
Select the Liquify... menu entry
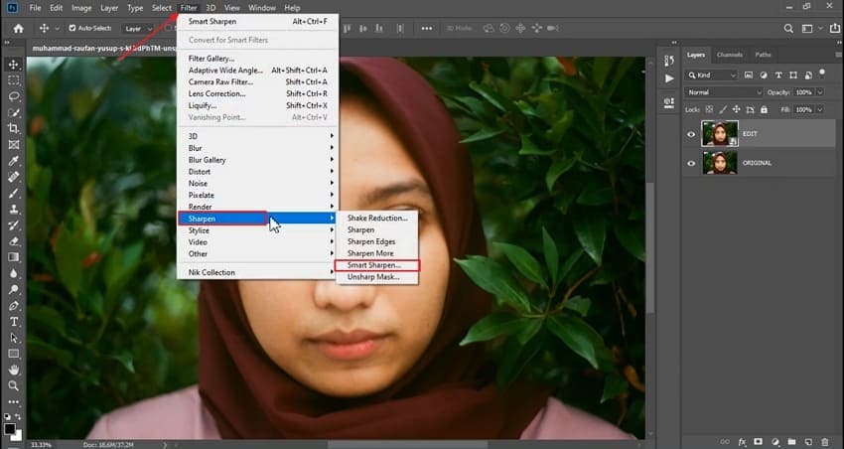pos(258,105)
